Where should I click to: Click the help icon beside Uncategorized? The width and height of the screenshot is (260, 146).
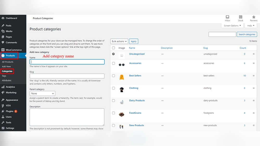coord(113,54)
